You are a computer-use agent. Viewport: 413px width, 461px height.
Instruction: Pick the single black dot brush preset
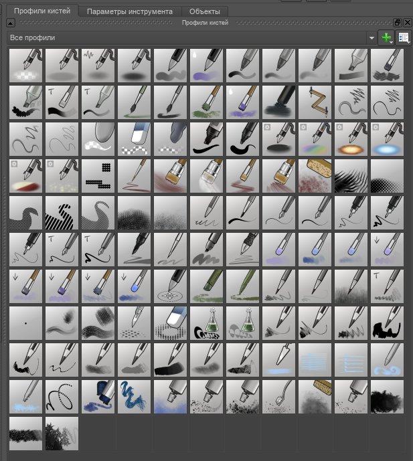coord(25,323)
